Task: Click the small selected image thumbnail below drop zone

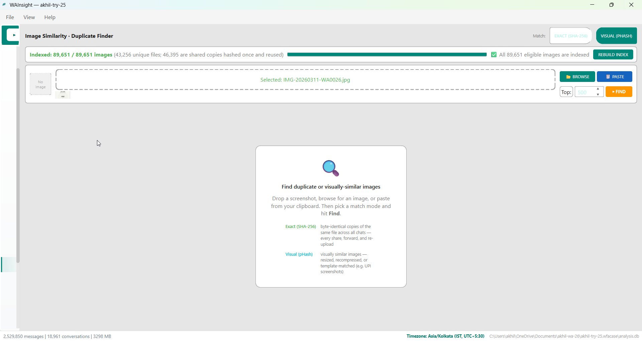Action: coord(63,95)
